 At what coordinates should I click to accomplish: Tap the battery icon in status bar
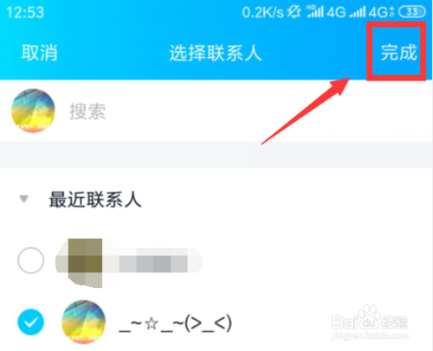coord(411,12)
